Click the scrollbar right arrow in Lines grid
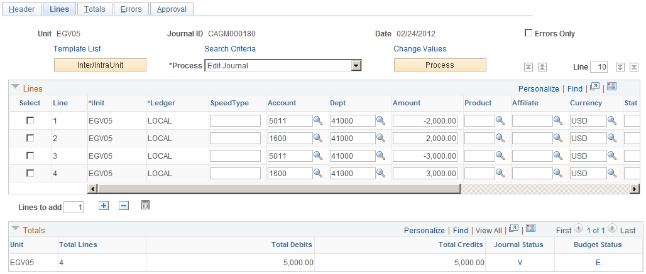 coord(635,189)
